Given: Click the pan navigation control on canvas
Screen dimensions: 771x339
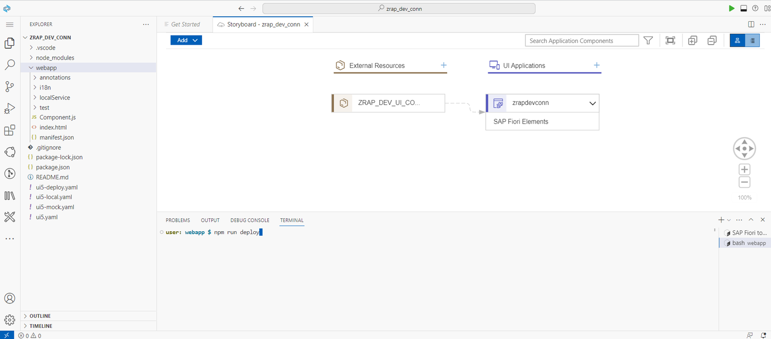Looking at the screenshot, I should pyautogui.click(x=744, y=149).
